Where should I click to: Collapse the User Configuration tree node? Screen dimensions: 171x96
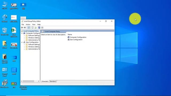pos(22,42)
